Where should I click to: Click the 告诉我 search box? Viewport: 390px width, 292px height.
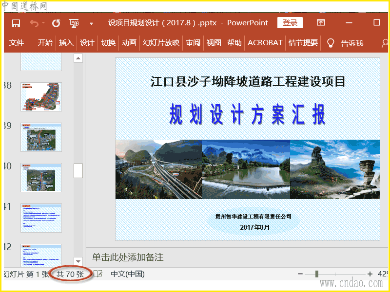pos(352,43)
